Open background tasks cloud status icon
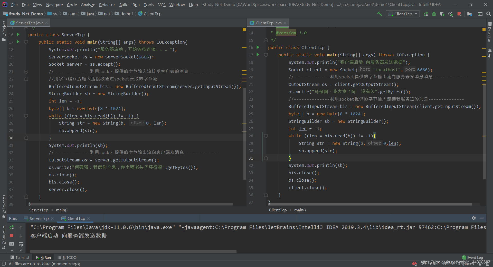Screen dimensions: 493x267 pyautogui.click(x=414, y=264)
